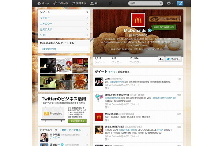
Task: Open the McDonalds profile screenshot thumbnail
Action: pos(80,65)
